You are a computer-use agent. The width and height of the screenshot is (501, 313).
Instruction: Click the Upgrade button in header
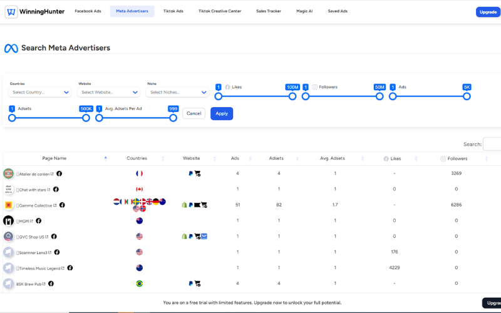pos(488,12)
